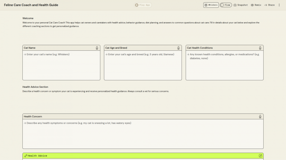
Task: Activate voice input for Cat Age and Breed
Action: [x=178, y=48]
